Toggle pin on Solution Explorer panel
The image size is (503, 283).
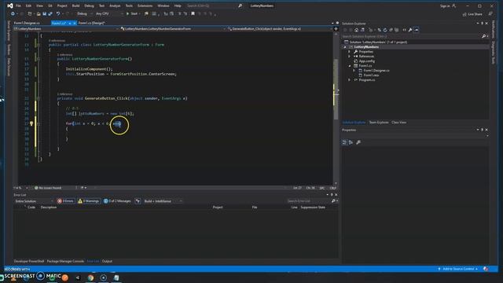tap(482, 24)
